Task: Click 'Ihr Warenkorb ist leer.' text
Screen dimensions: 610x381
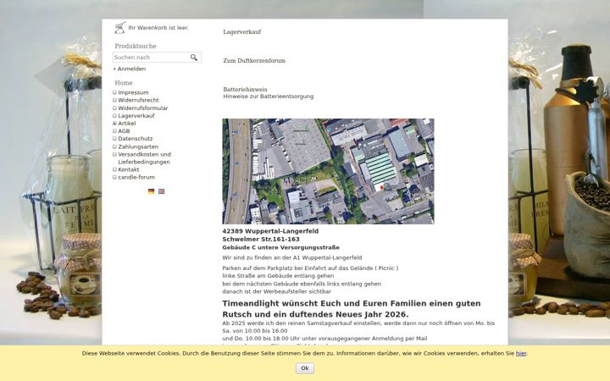Action: point(158,28)
